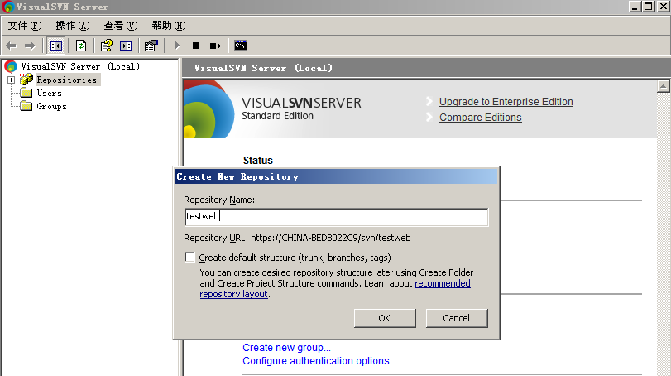Enable Create default structure checkbox
The width and height of the screenshot is (671, 376).
pos(189,257)
